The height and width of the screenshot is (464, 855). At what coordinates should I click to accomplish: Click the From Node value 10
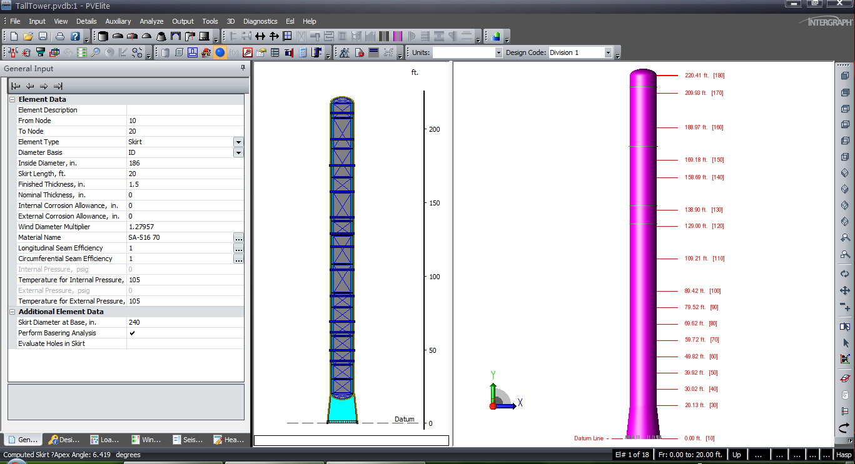(185, 121)
